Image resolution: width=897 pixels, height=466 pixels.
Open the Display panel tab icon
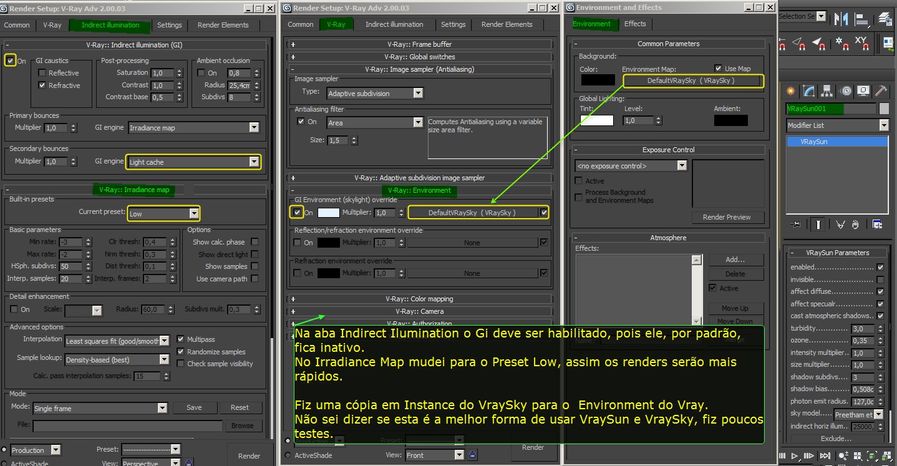point(864,92)
